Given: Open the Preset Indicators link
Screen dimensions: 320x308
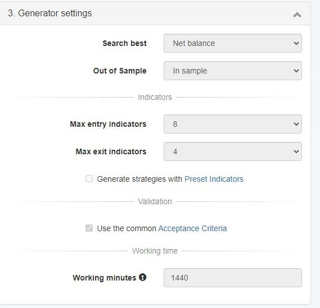Looking at the screenshot, I should 214,179.
